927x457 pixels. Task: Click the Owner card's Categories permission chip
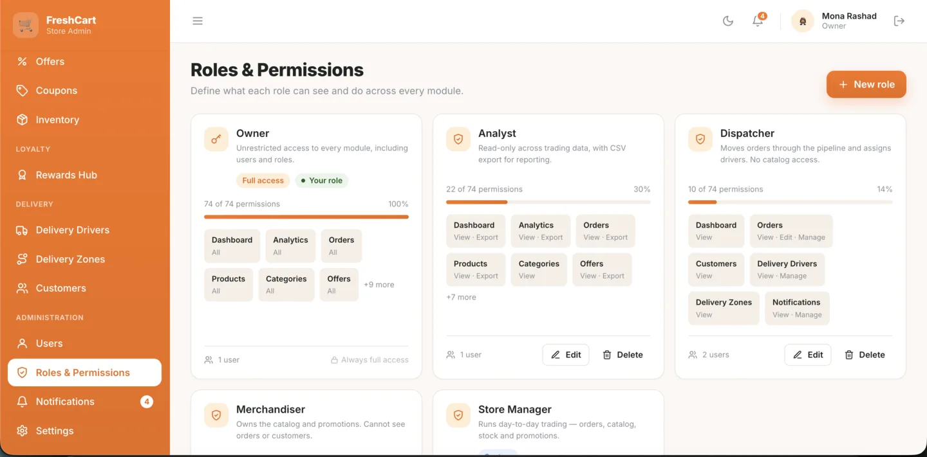[x=286, y=285]
